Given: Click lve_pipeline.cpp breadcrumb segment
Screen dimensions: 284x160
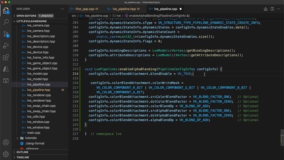Looking at the screenshot, I should click(x=97, y=16).
